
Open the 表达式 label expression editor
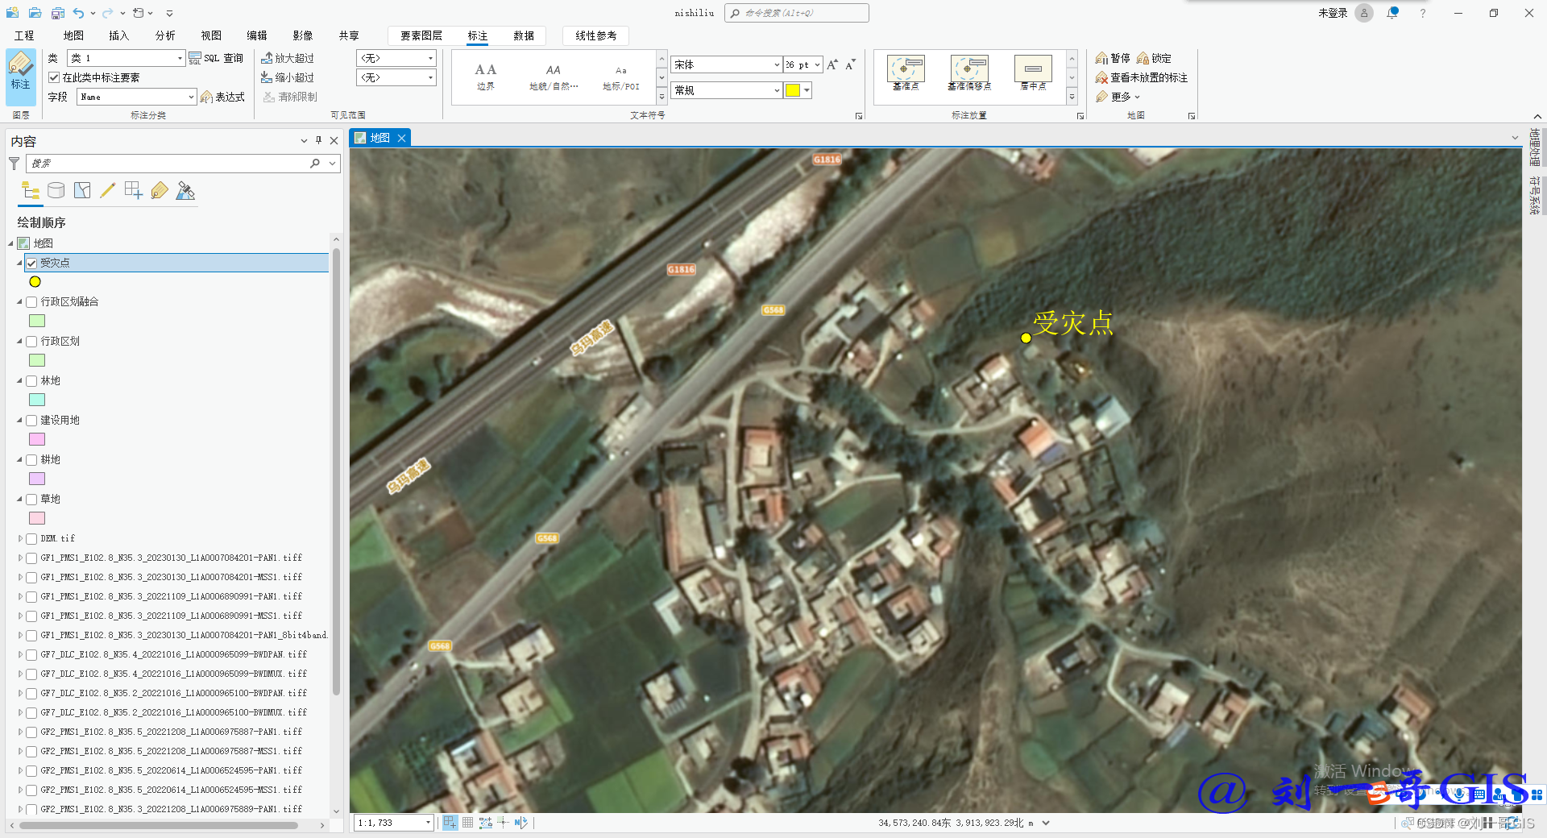(222, 97)
